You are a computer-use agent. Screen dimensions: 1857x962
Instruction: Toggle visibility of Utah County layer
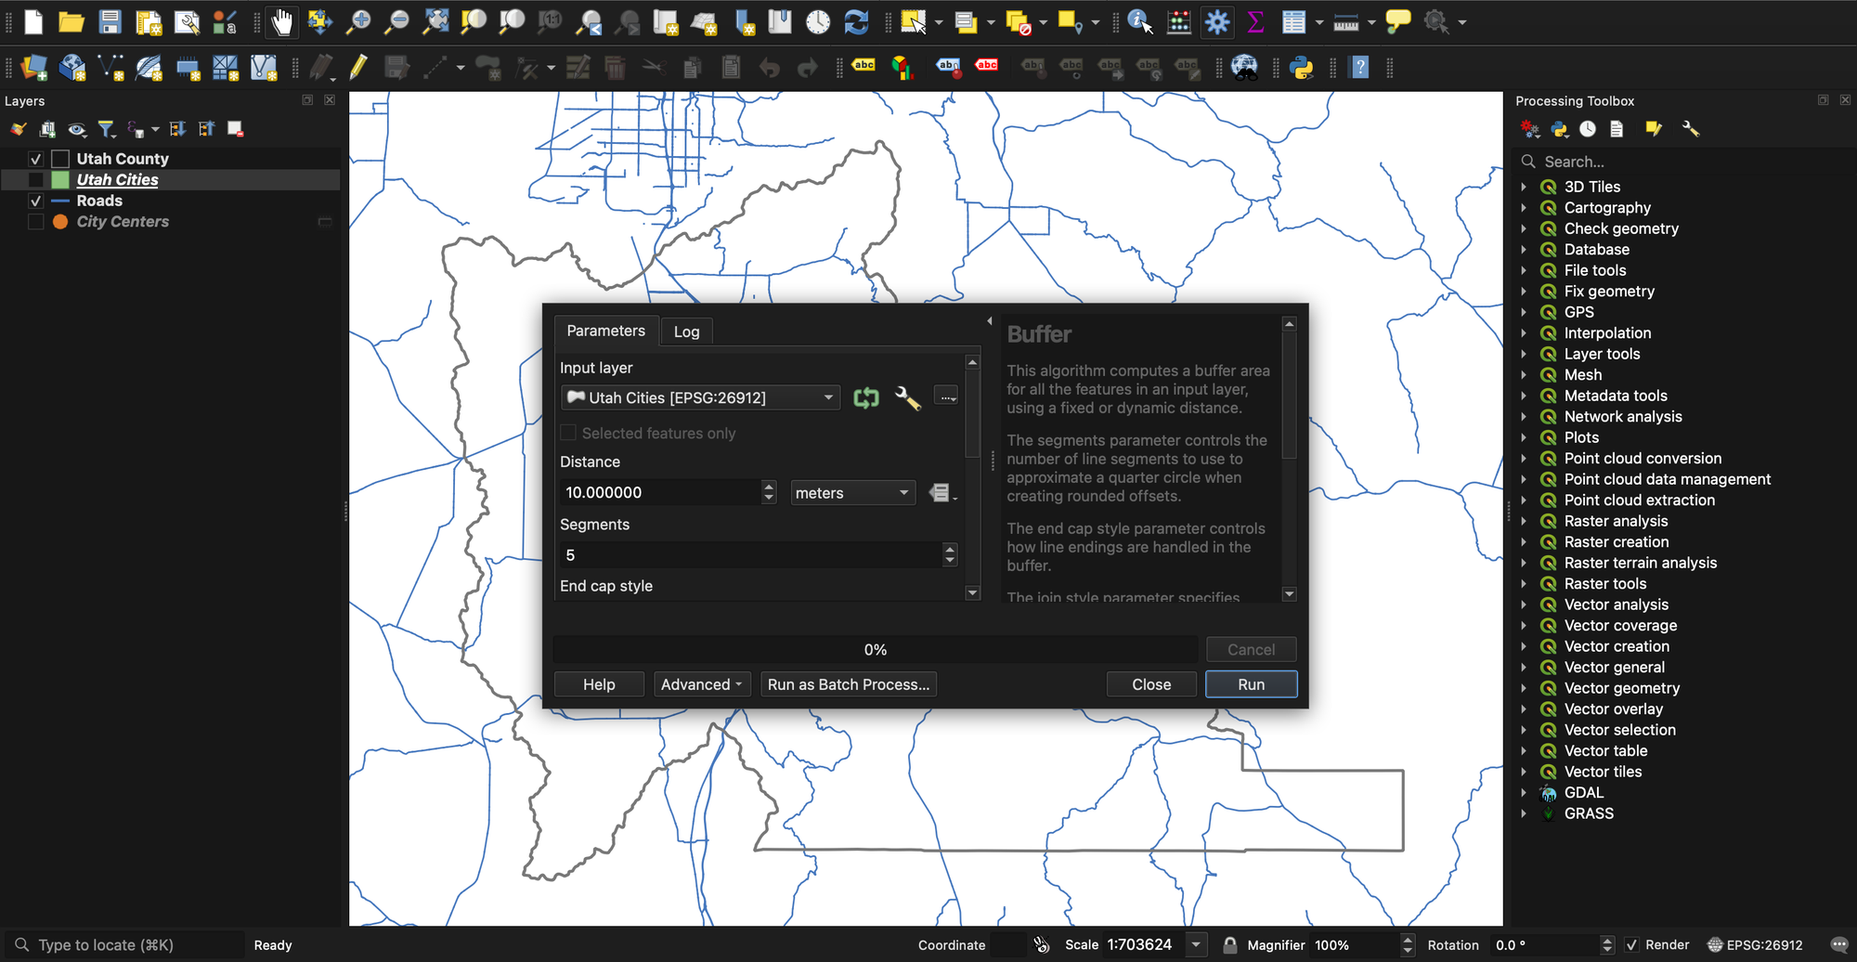pos(36,159)
